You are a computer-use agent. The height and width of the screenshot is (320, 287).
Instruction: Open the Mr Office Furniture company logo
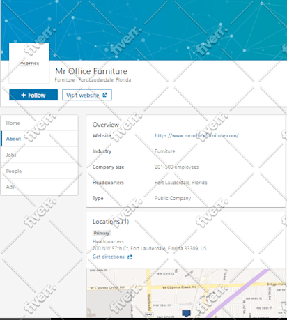point(29,63)
